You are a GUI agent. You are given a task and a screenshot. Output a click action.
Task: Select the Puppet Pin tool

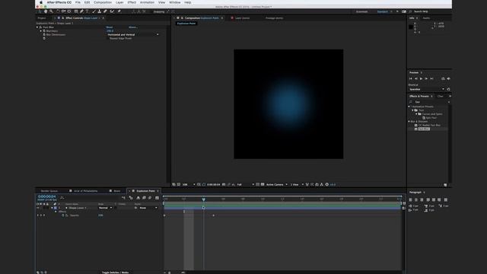(119, 11)
